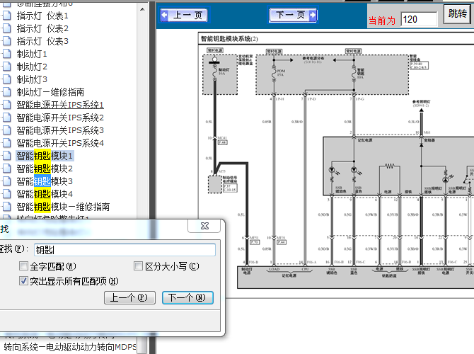Screen dimensions: 474x354
Task: Open the 智能电源开关IPS系统1 link
Action: coord(60,105)
